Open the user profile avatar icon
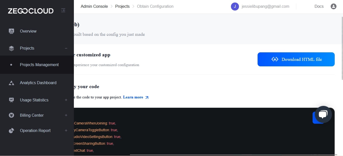Viewport: 343px width, 156px height. pyautogui.click(x=333, y=7)
